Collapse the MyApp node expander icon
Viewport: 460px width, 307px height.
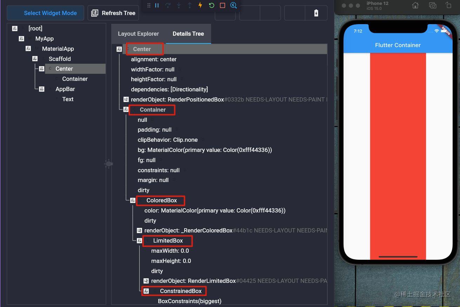21,39
